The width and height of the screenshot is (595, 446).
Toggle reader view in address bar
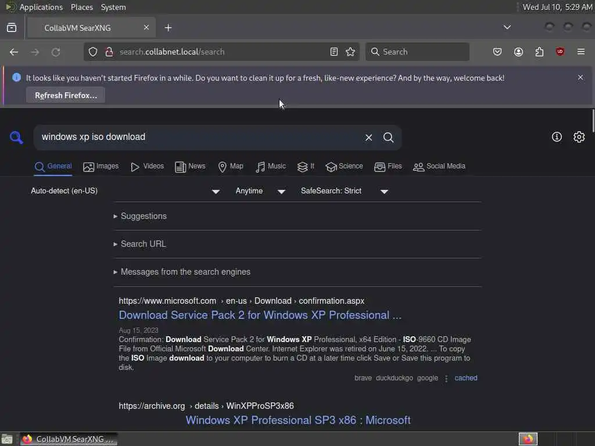334,52
